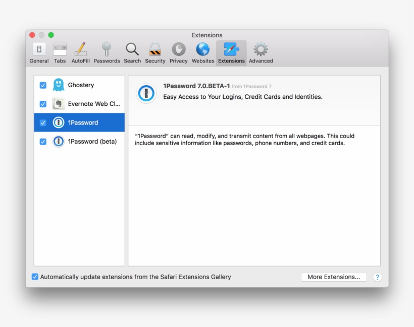Open the Passwords key icon pane

click(x=107, y=53)
